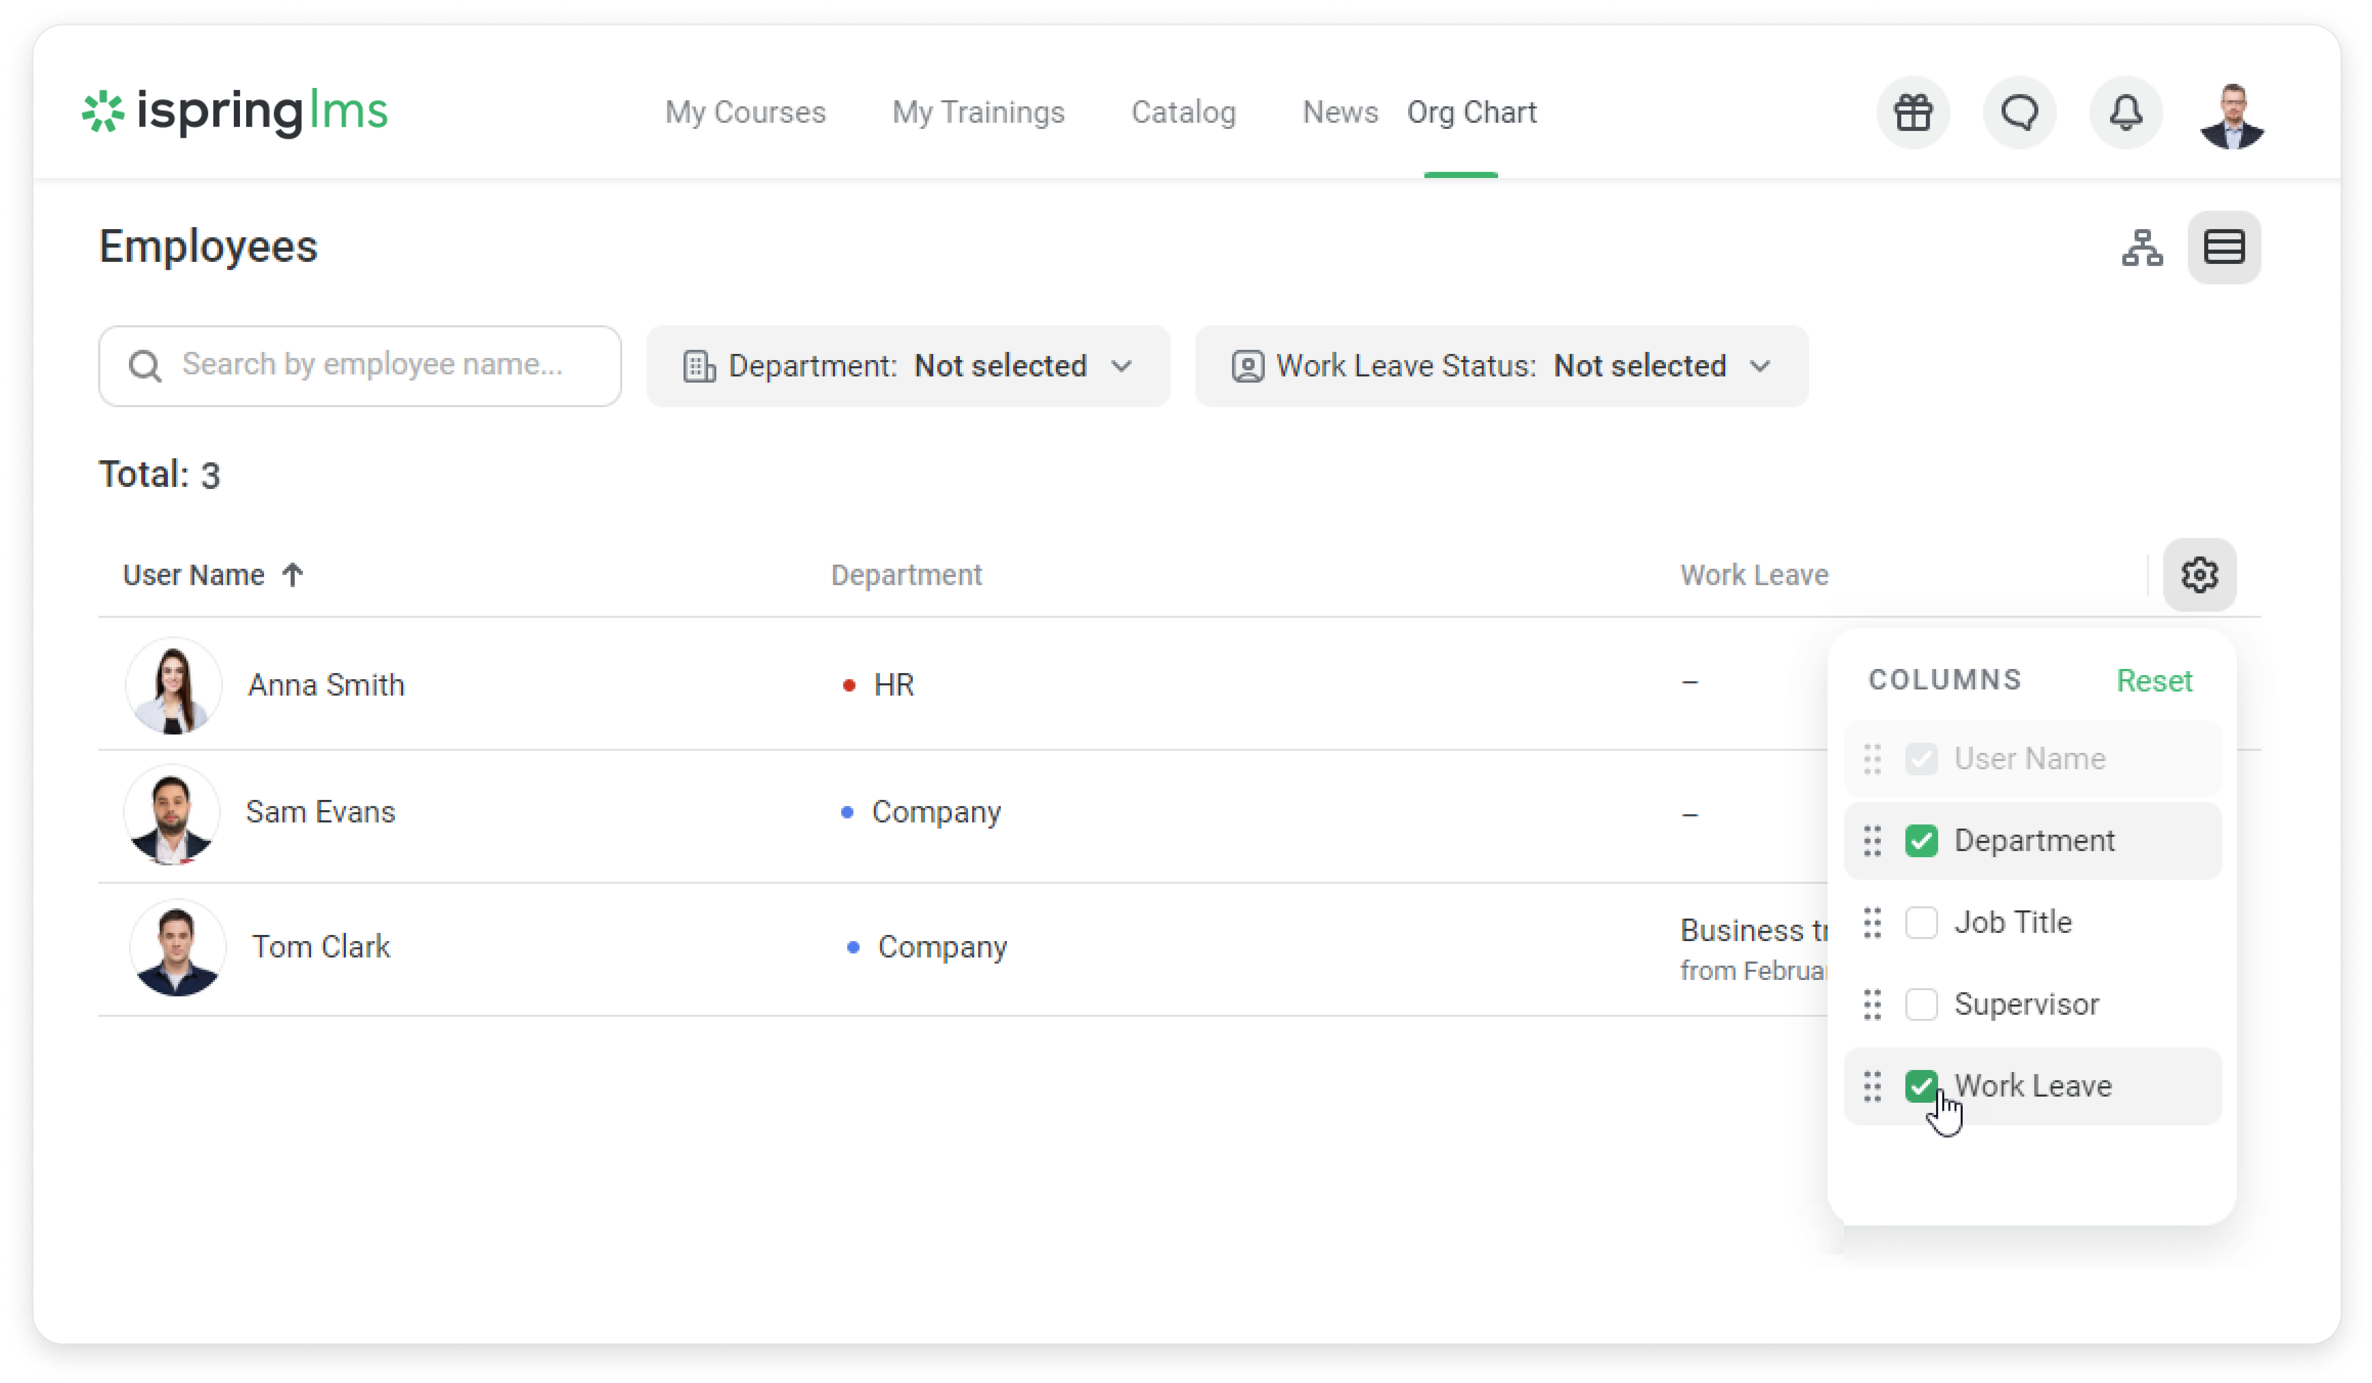Image resolution: width=2372 pixels, height=1383 pixels.
Task: Click drag handle next to Job Title
Action: pyautogui.click(x=1872, y=923)
